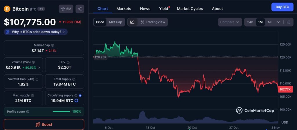Viewport: 297px width, 130px height.
Task: Click the Bitcoin logo icon
Action: tap(7, 9)
